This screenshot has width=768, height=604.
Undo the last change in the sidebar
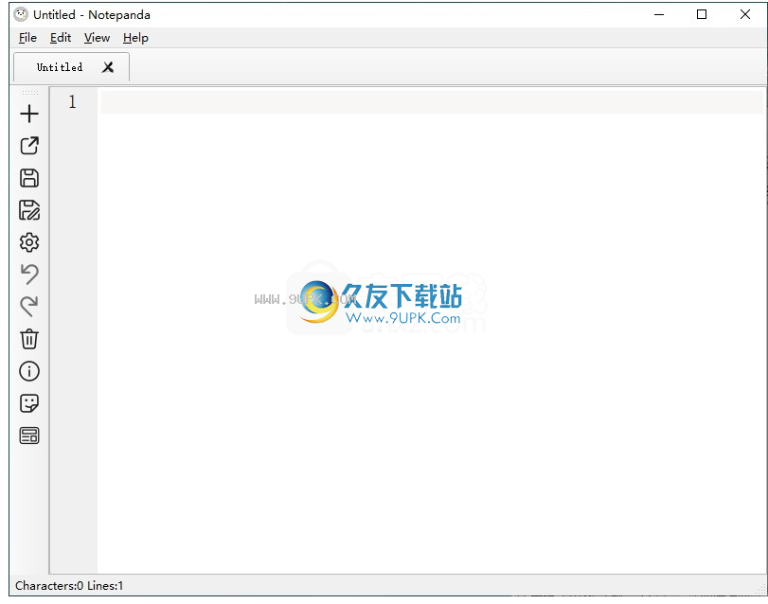(29, 275)
